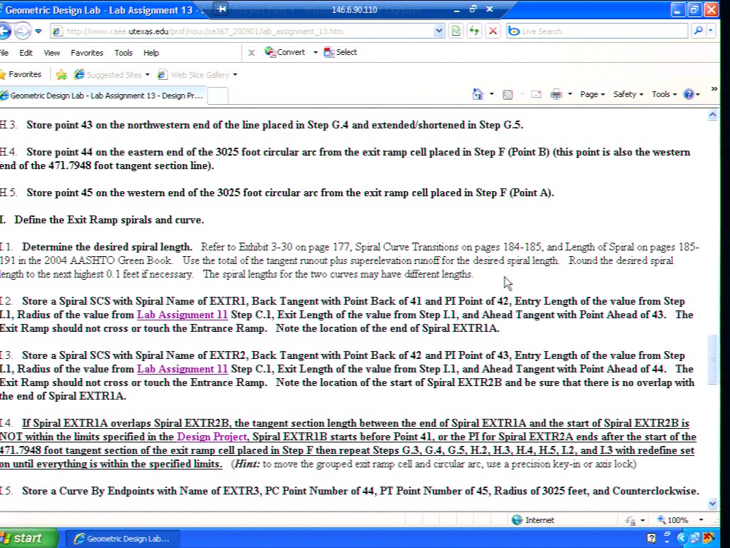Click the Convert toolbar button
Screen dimensions: 730x548
pos(285,52)
